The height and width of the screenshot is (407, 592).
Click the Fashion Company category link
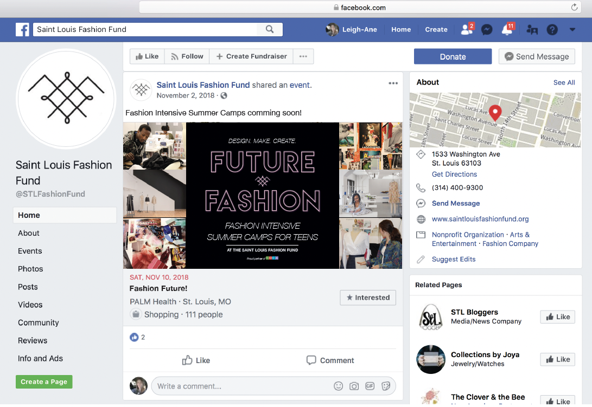(510, 244)
